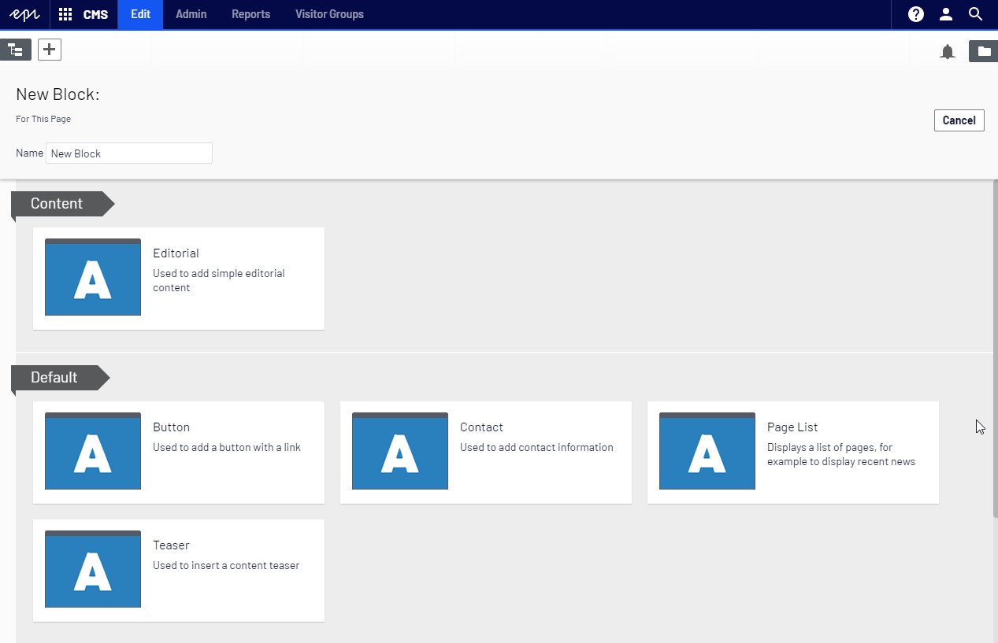The width and height of the screenshot is (998, 643).
Task: Click the Teaser block thumbnail image
Action: tap(93, 570)
